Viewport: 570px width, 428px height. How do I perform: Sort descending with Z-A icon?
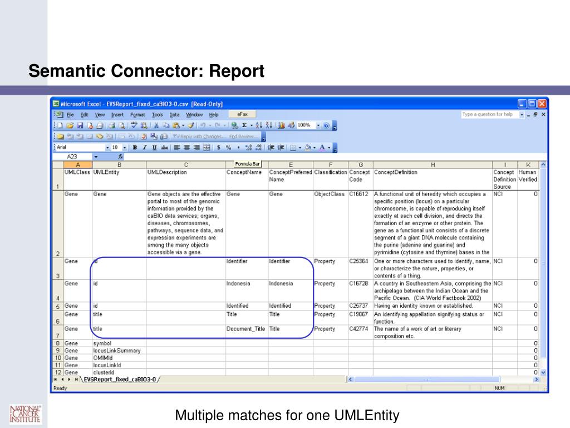(269, 125)
